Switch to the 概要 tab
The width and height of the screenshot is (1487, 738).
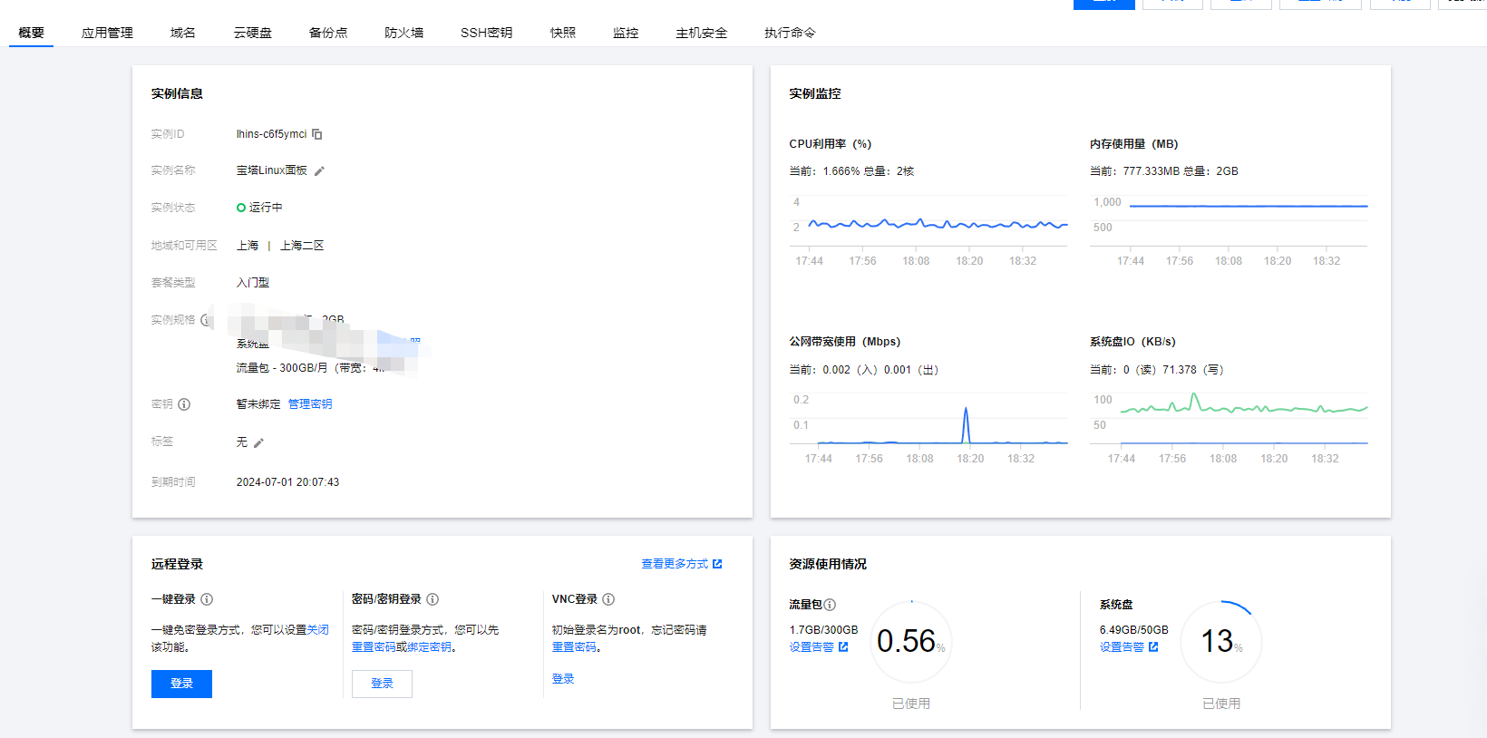32,33
